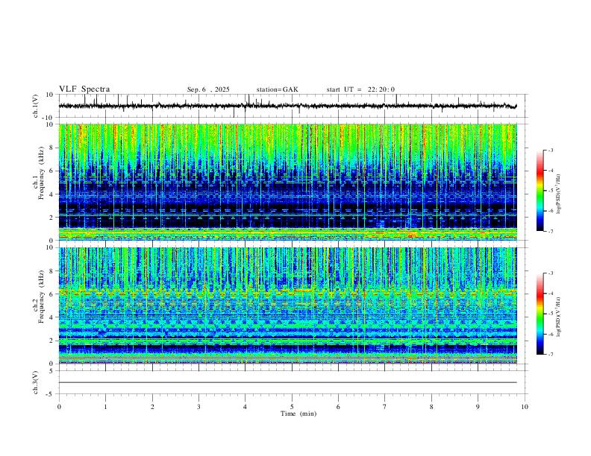Click the 'ch.3(V)' axis label

(x=35, y=382)
